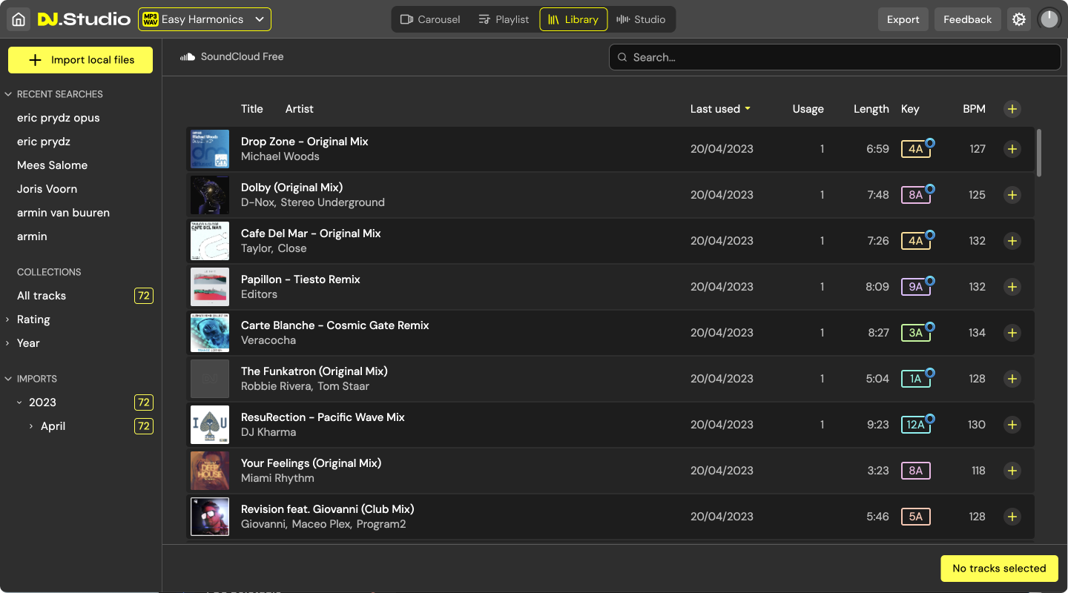1068x593 pixels.
Task: Click the DJ.Studio logo
Action: point(84,19)
